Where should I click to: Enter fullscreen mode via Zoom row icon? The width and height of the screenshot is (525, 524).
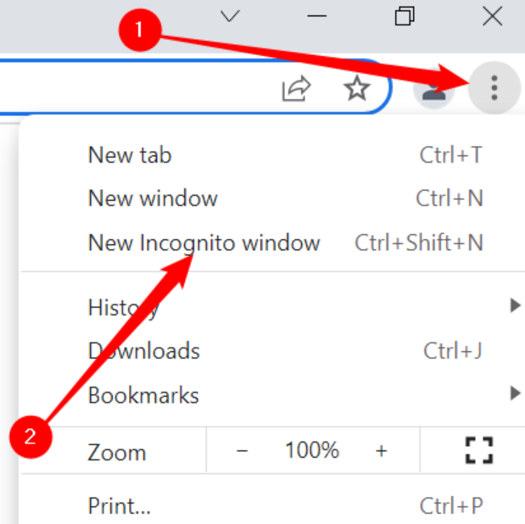click(479, 450)
